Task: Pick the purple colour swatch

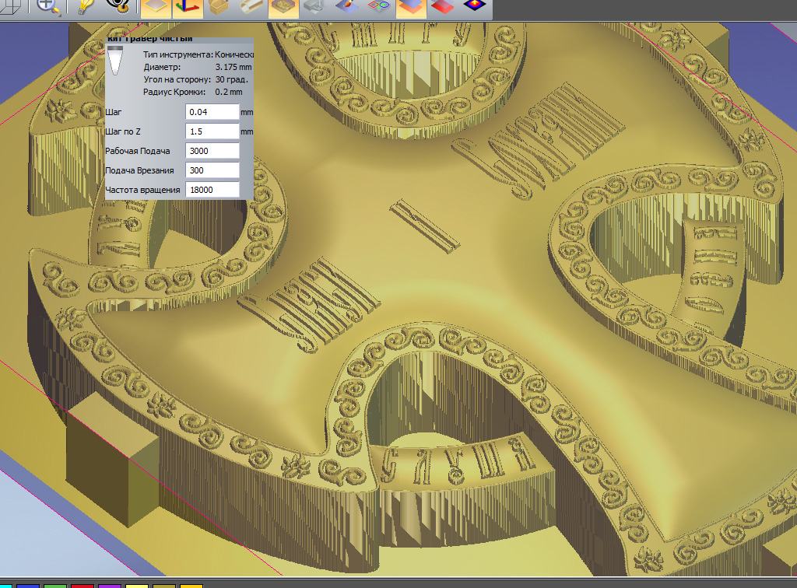Action: tap(109, 586)
